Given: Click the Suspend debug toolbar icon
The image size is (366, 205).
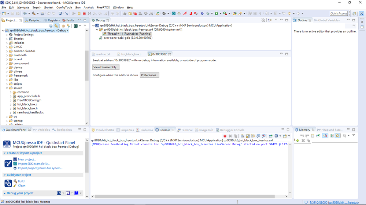Looking at the screenshot, I should (79, 13).
